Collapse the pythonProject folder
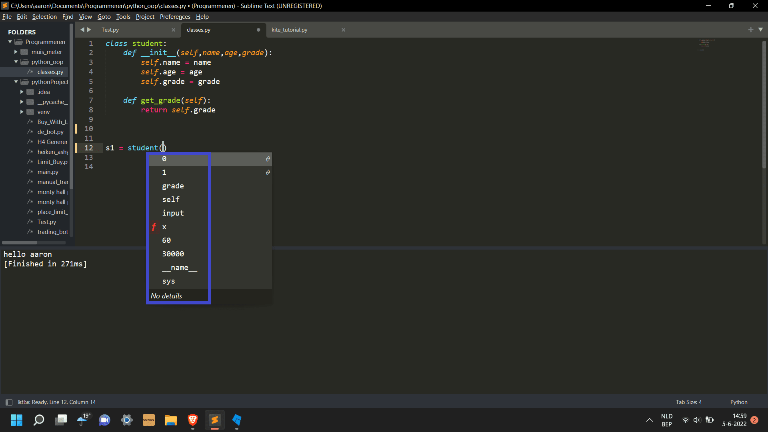This screenshot has height=432, width=768. click(16, 82)
